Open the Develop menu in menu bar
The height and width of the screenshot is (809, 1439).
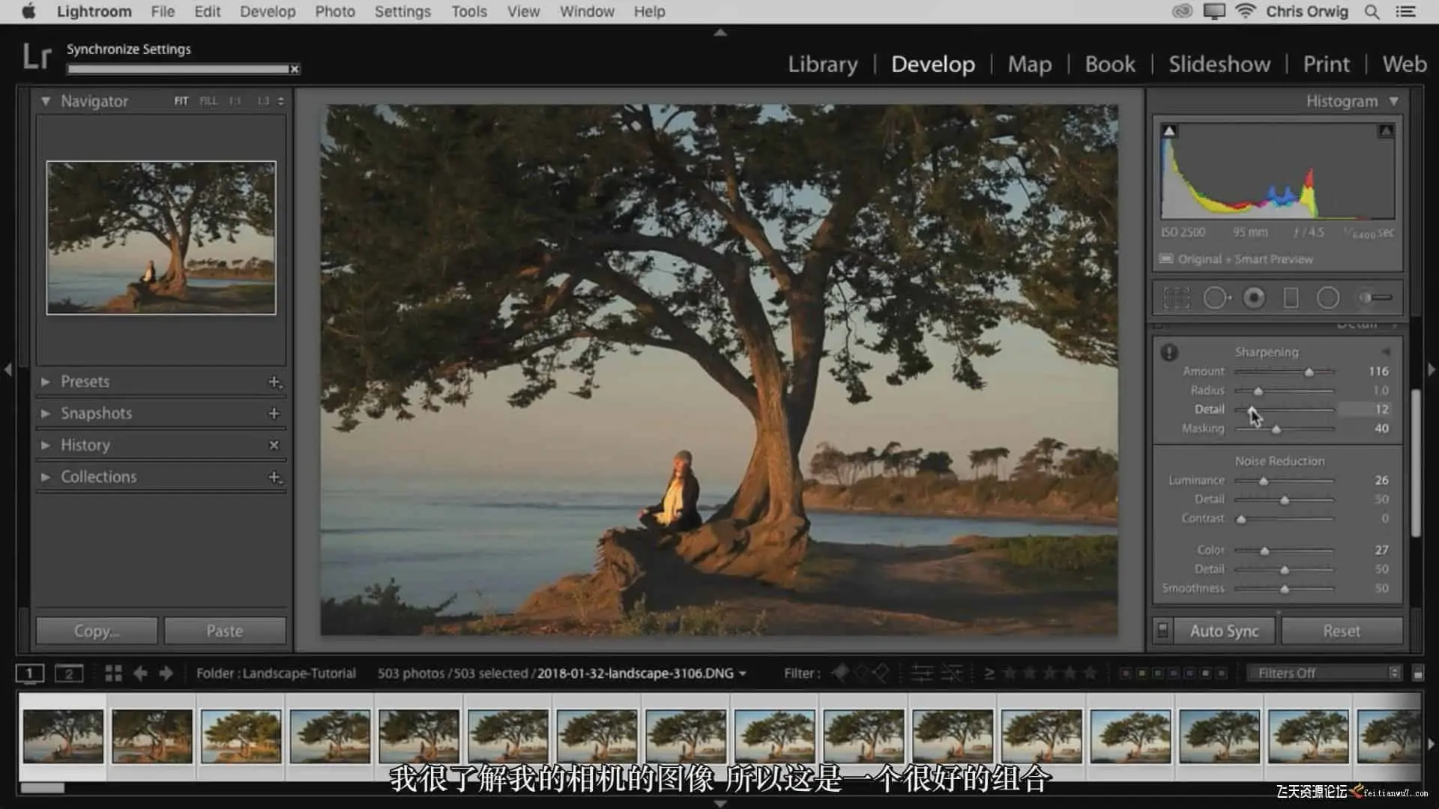pos(267,11)
